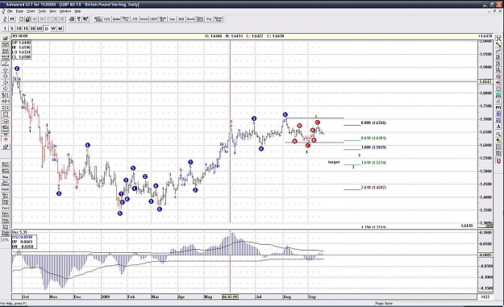Click the 06/02/09 date marker on time axis
Viewport: 504px width, 307px height.
230,297
